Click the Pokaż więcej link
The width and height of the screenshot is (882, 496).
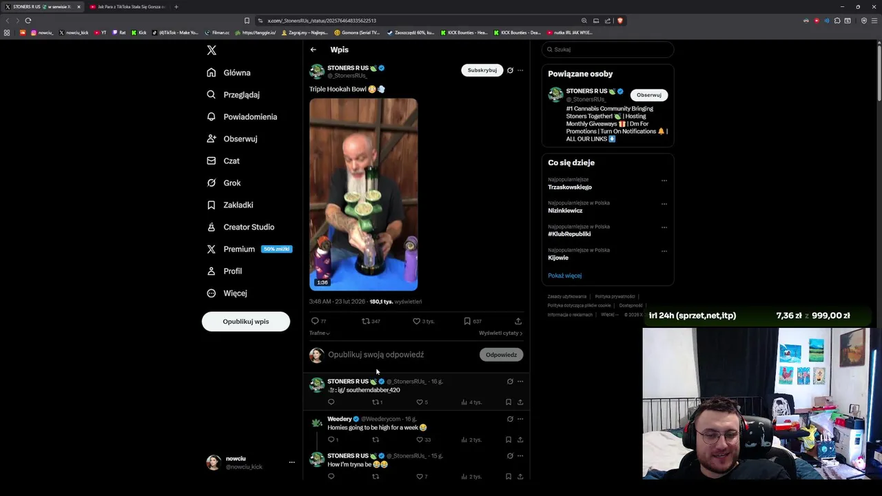point(565,276)
